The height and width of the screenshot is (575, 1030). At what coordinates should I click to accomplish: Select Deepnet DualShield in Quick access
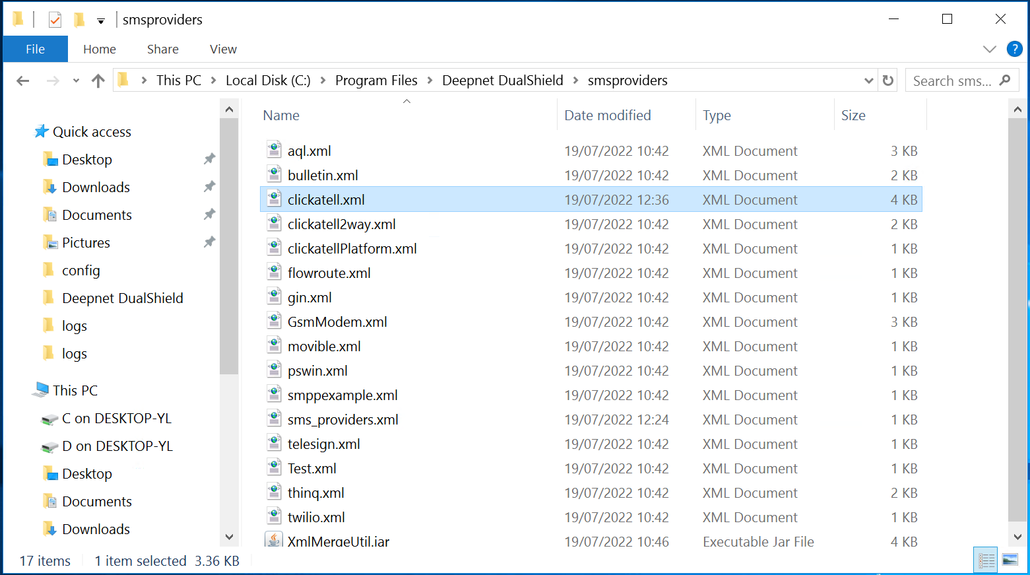click(x=122, y=298)
